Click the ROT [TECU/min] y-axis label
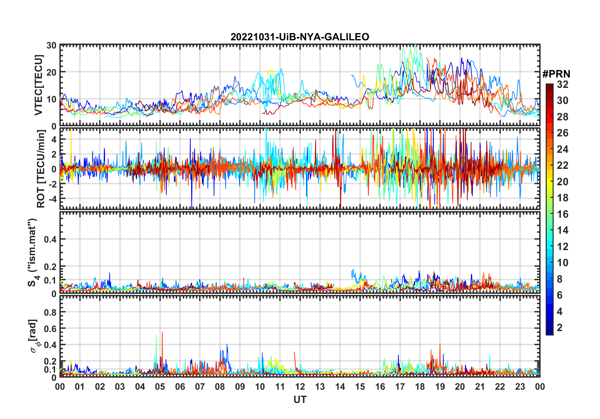The image size is (600, 419). [41, 169]
